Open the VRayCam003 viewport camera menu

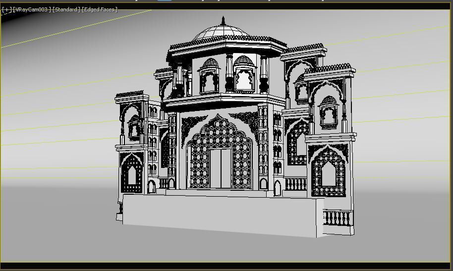(32, 9)
